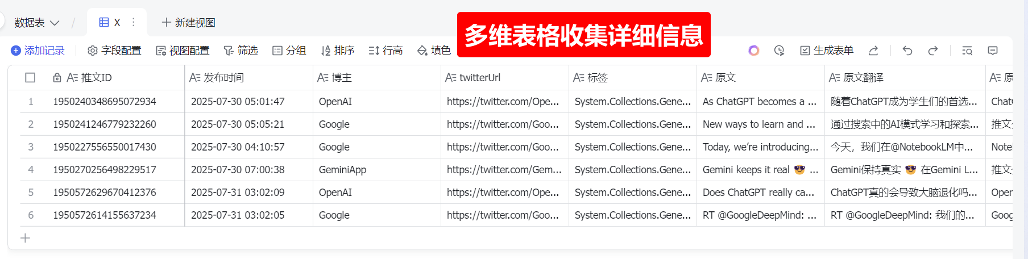
Task: Undo the last action
Action: 907,51
